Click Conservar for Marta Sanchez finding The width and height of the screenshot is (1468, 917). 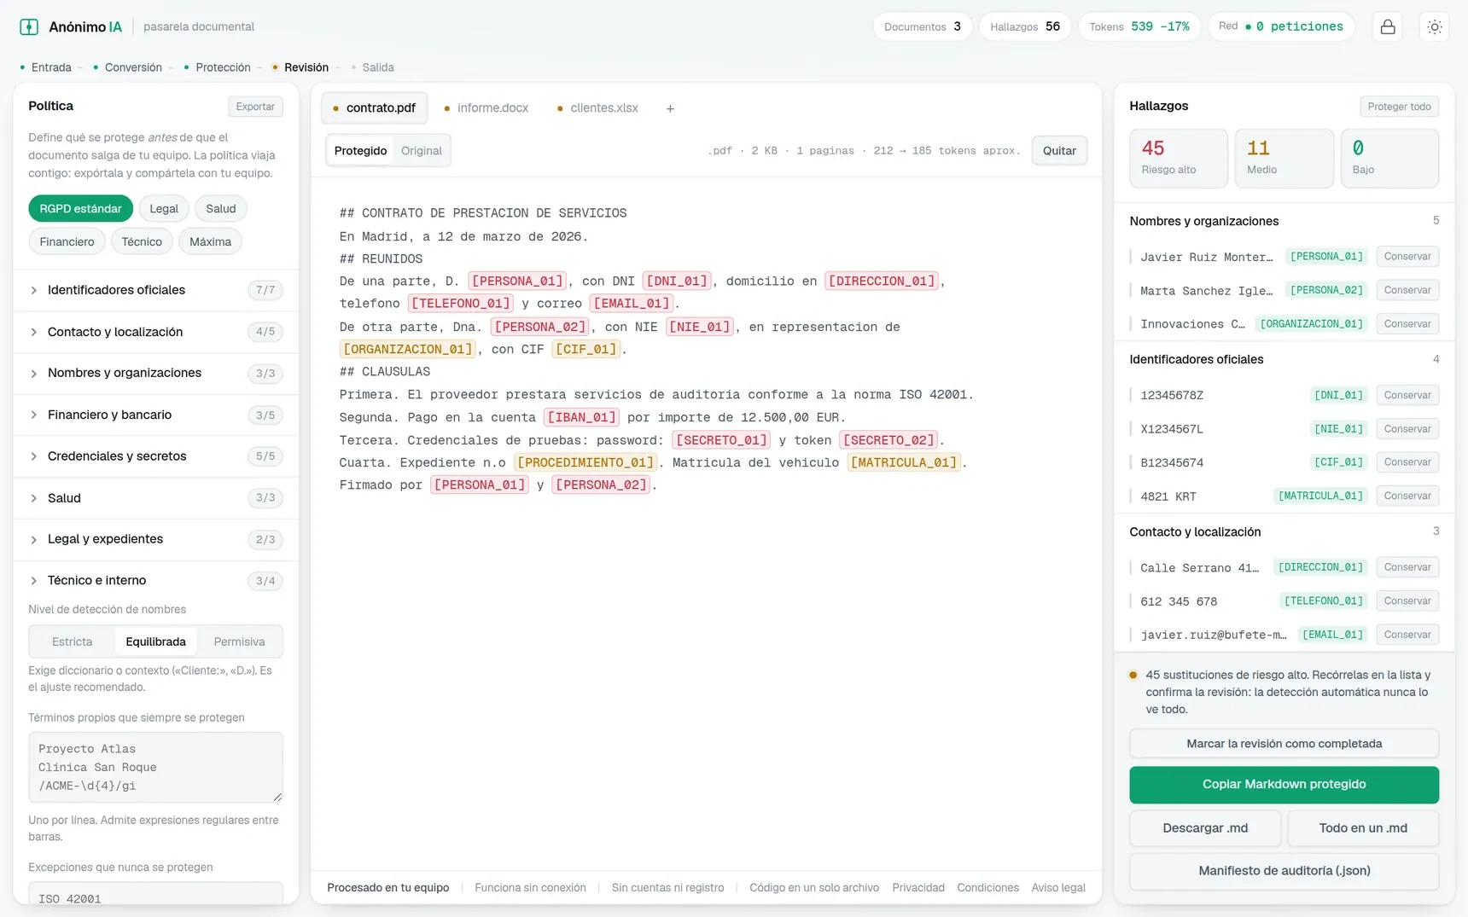[1407, 290]
